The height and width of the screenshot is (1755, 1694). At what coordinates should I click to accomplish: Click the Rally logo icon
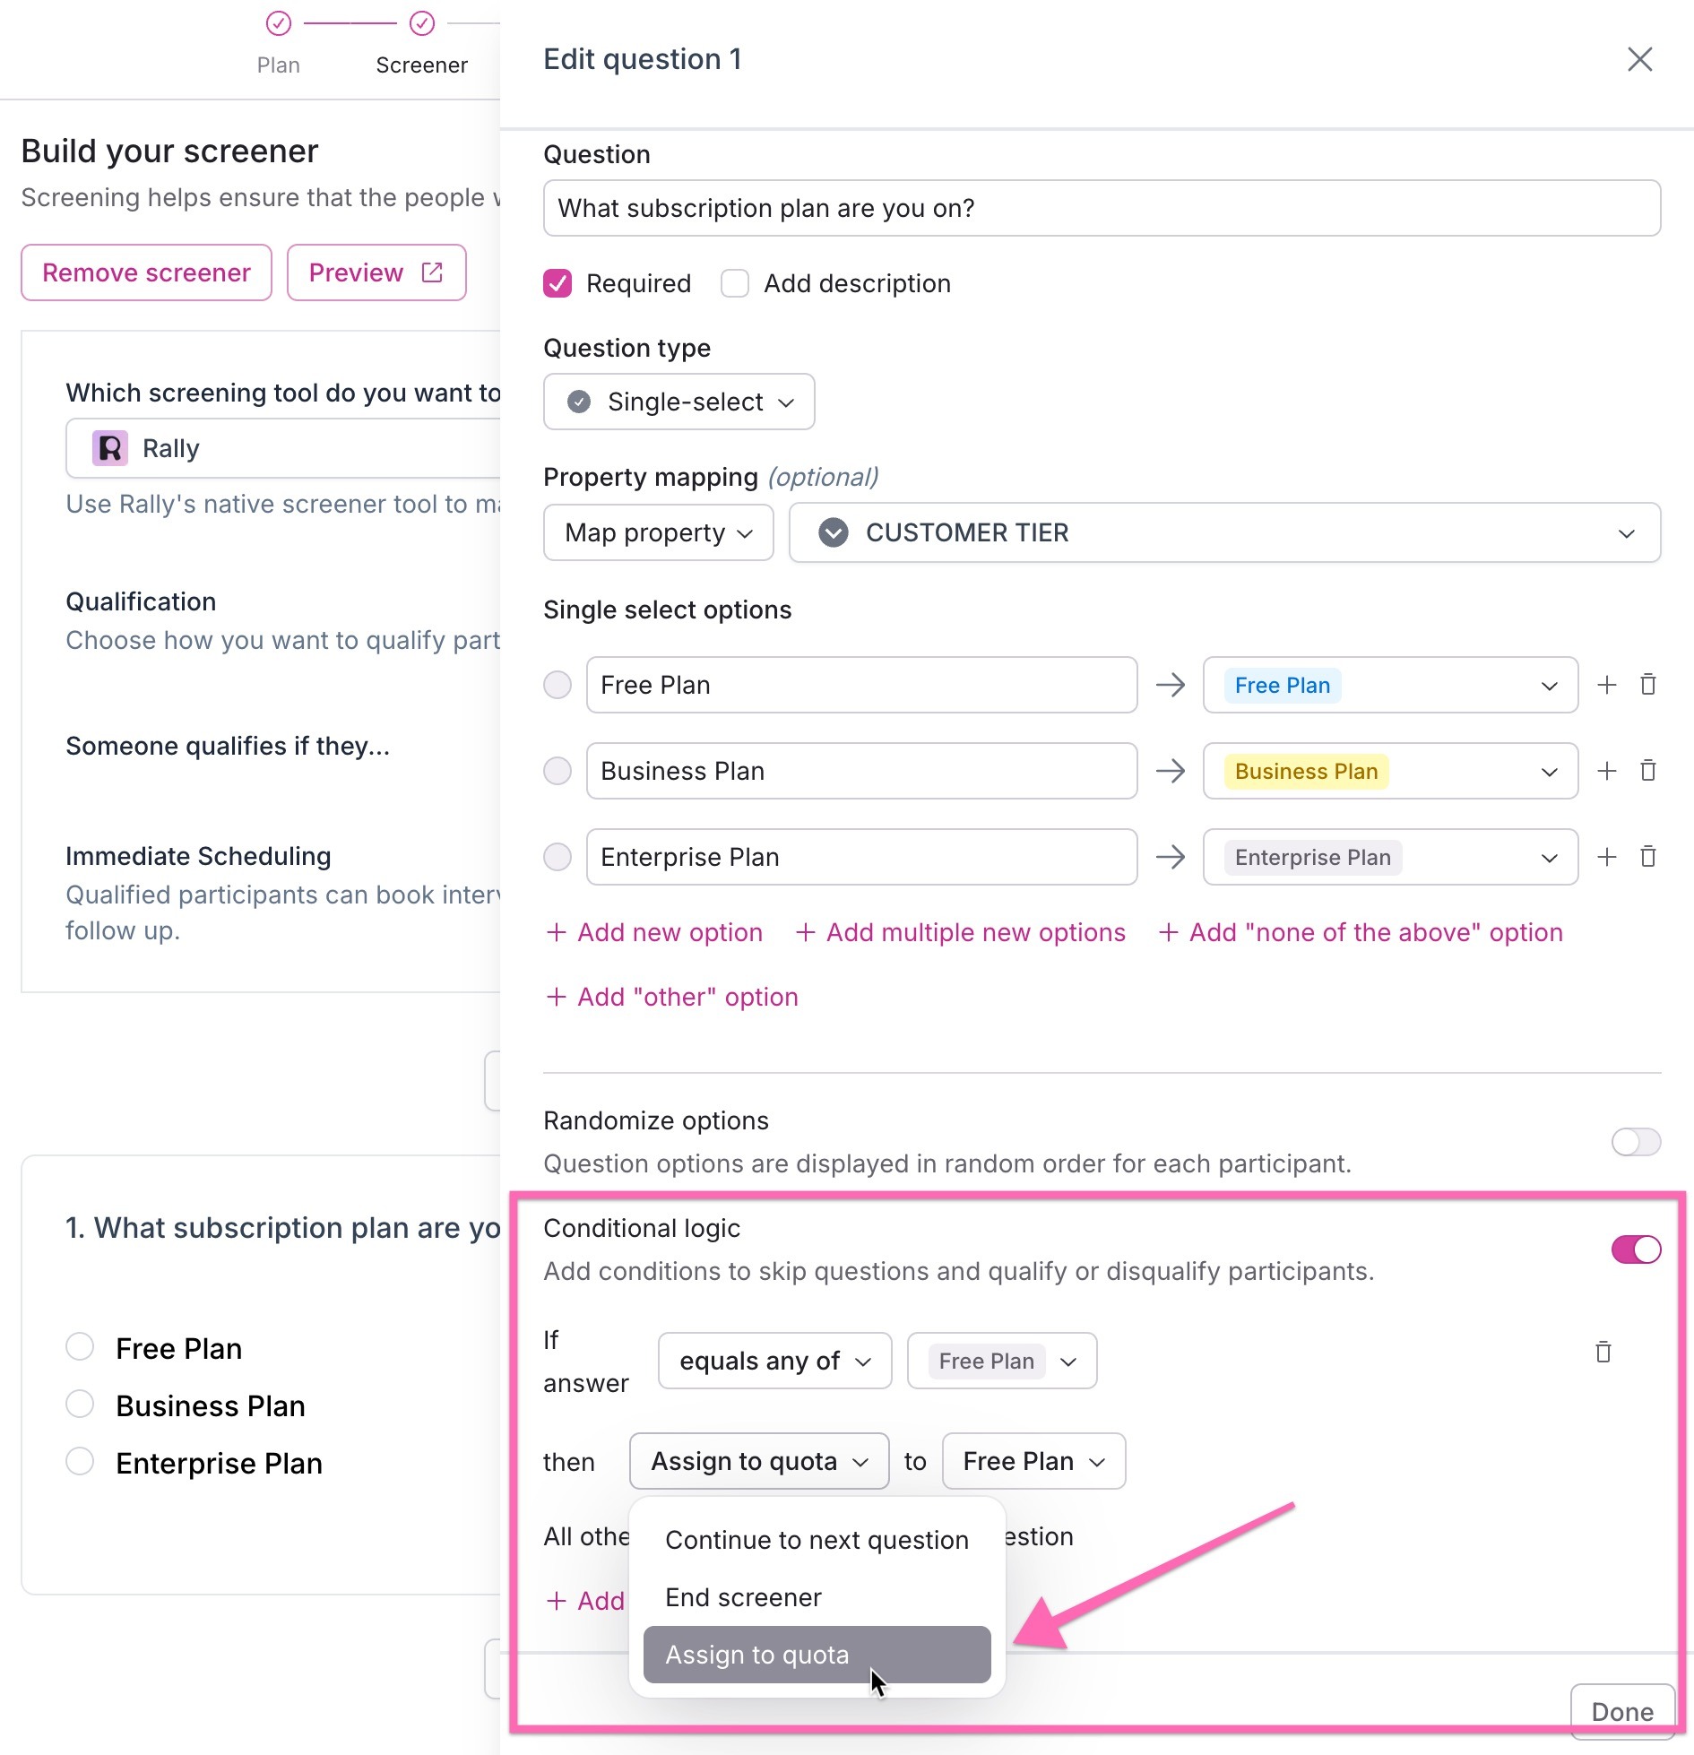[110, 448]
